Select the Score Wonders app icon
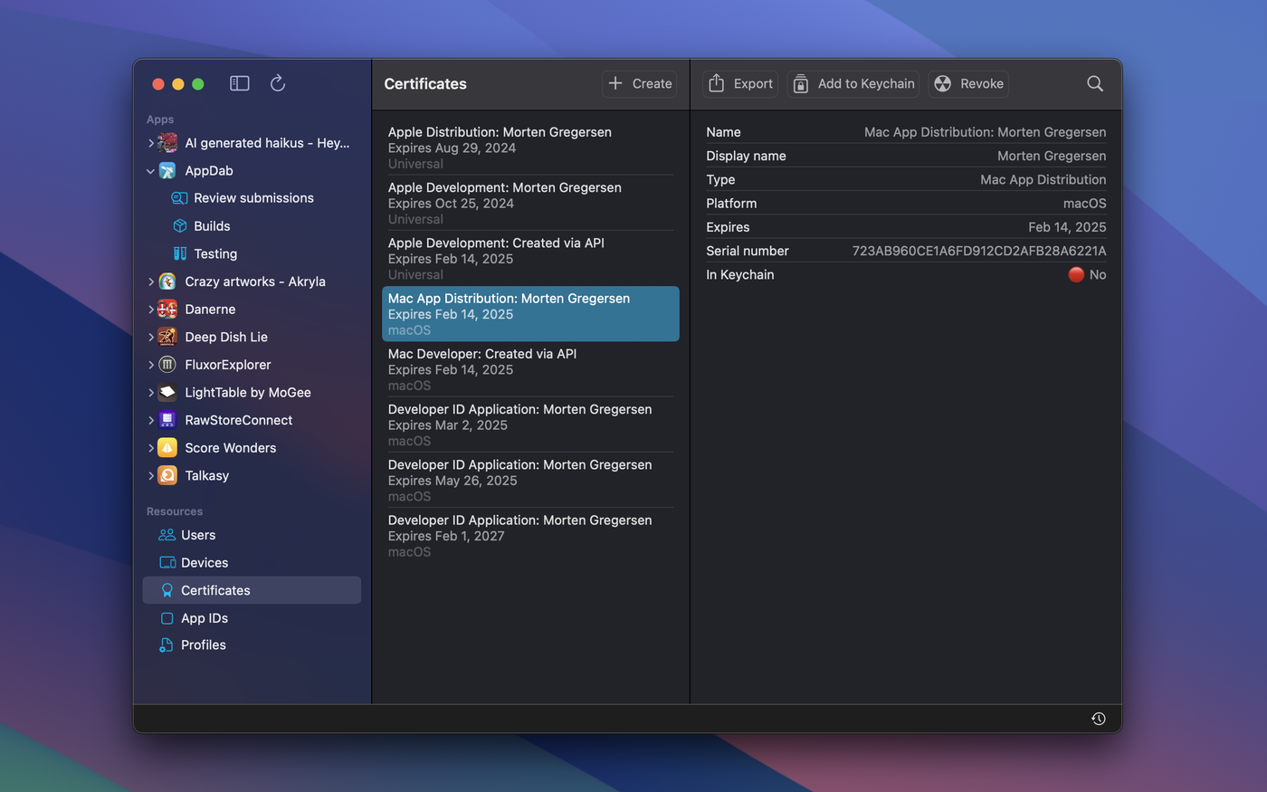The width and height of the screenshot is (1267, 792). 167,448
